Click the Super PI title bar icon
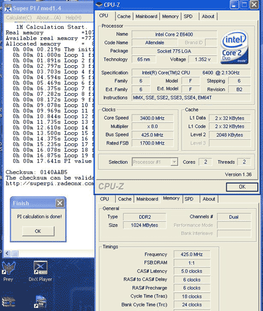The image size is (263, 311). (8, 8)
